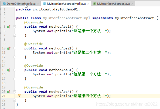Image resolution: width=160 pixels, height=109 pixels.
Task: Click the implements keyword on line 3
Action: click(x=103, y=18)
